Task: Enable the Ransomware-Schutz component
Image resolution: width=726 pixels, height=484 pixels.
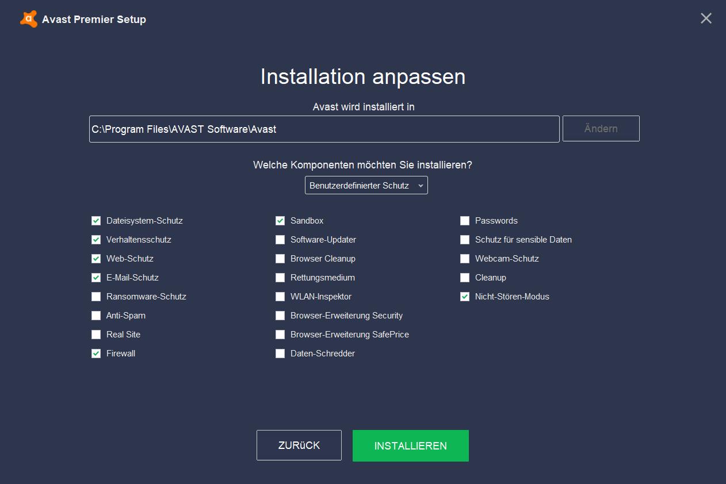Action: (x=96, y=297)
